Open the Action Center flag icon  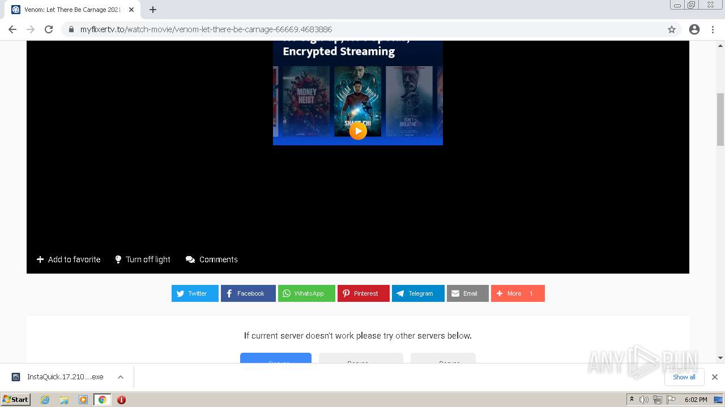[671, 400]
